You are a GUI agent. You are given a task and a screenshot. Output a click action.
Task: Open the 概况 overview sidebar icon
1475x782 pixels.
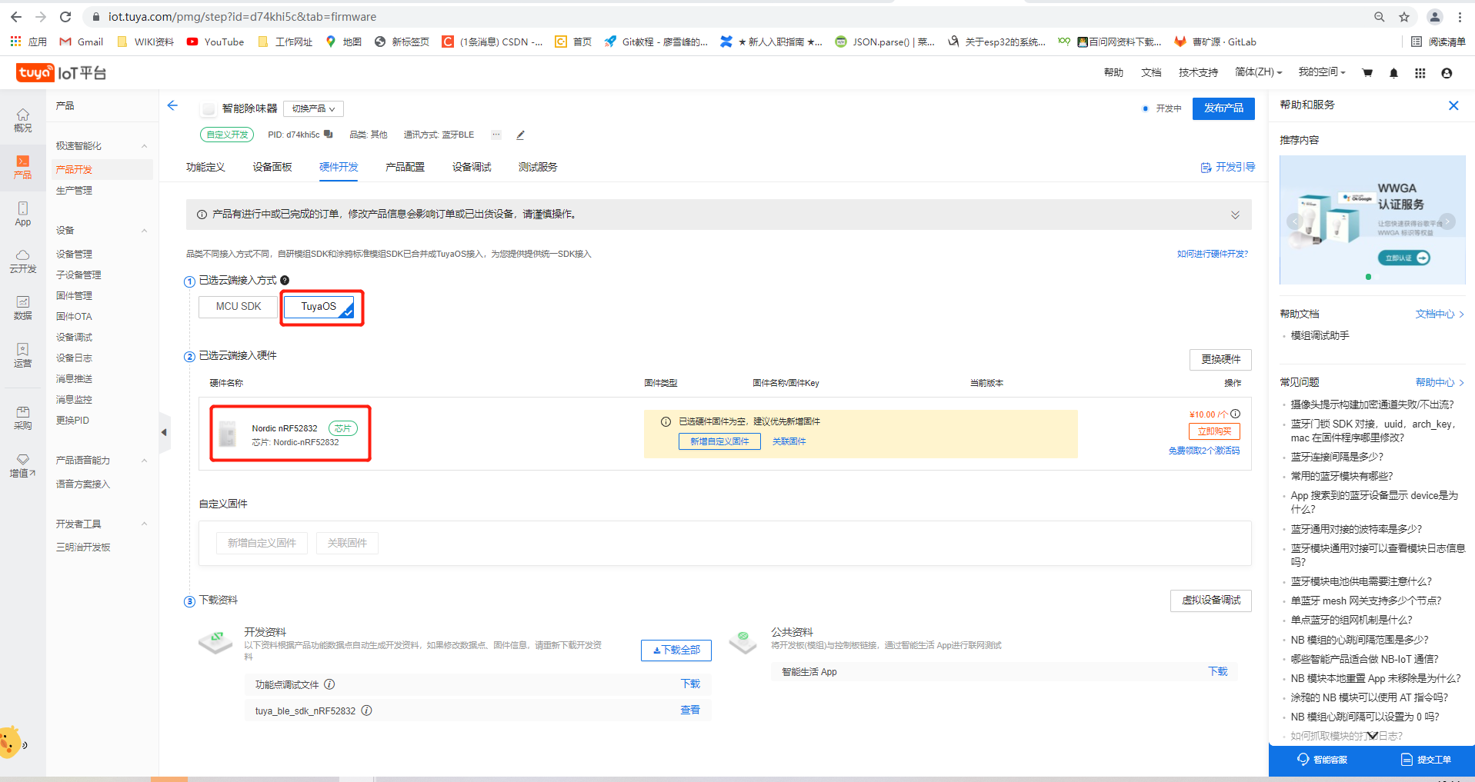pyautogui.click(x=23, y=120)
